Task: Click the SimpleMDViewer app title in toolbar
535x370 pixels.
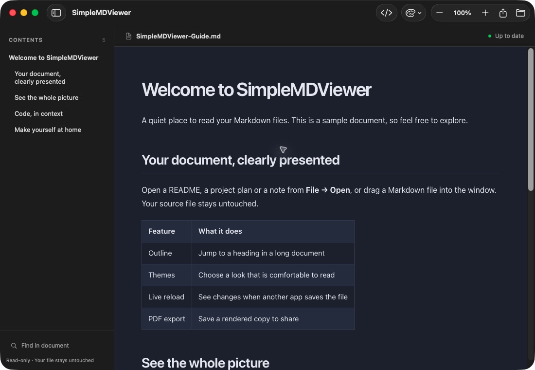Action: point(101,13)
